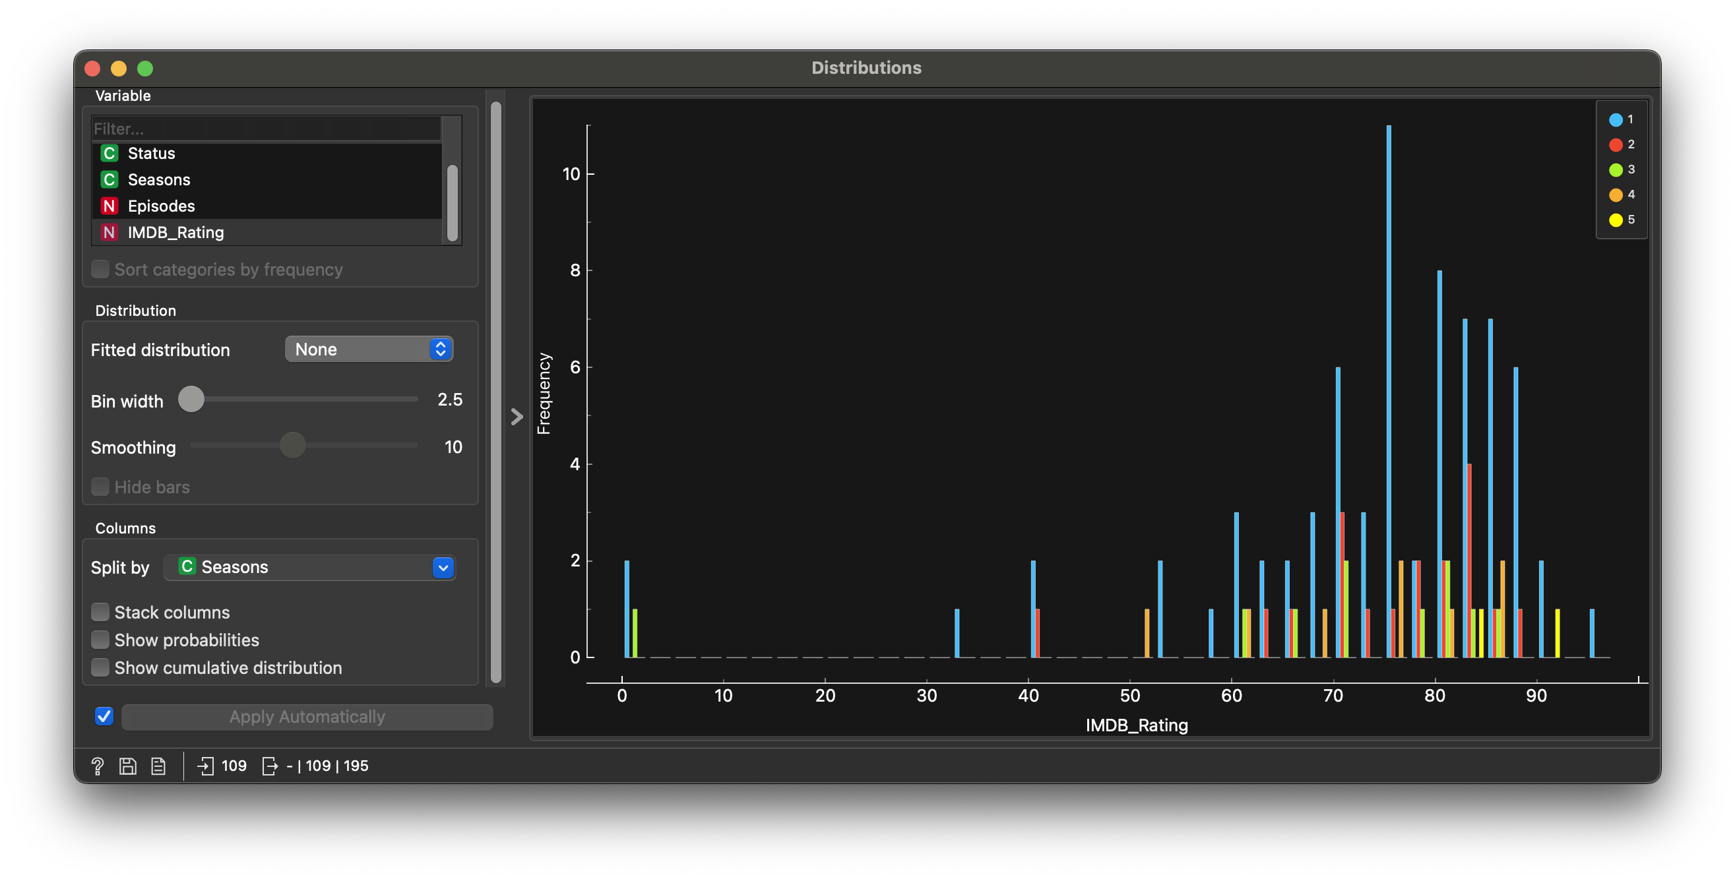Click the save image icon
1735x881 pixels.
pyautogui.click(x=128, y=766)
